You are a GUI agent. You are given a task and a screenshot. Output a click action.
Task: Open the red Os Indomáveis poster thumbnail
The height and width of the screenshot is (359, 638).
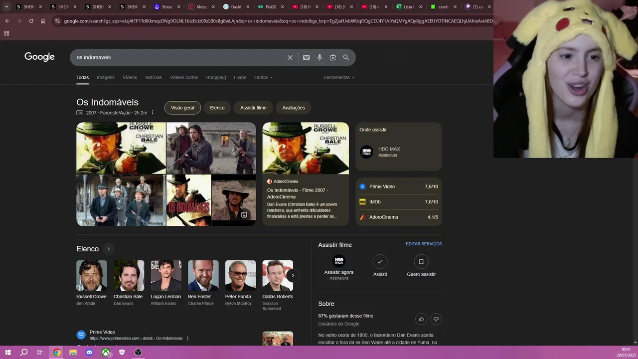point(188,200)
